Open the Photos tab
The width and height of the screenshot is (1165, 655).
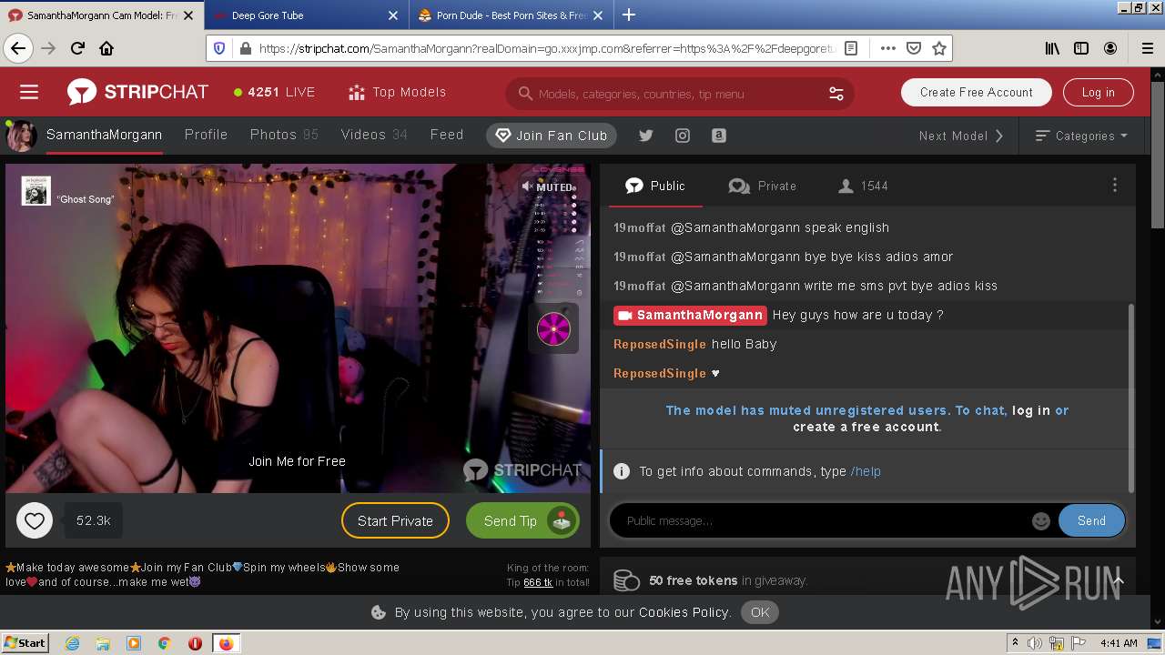pyautogui.click(x=284, y=135)
